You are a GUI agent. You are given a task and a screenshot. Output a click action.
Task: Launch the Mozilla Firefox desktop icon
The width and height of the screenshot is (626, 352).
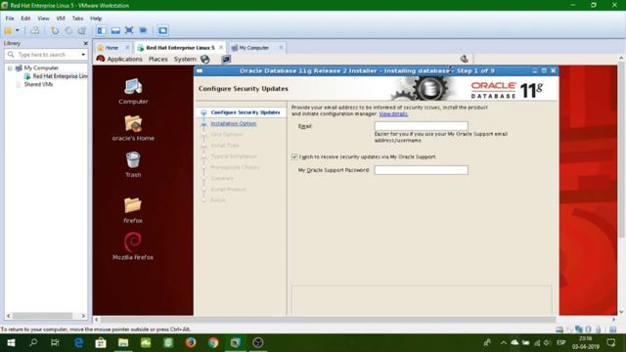(133, 246)
